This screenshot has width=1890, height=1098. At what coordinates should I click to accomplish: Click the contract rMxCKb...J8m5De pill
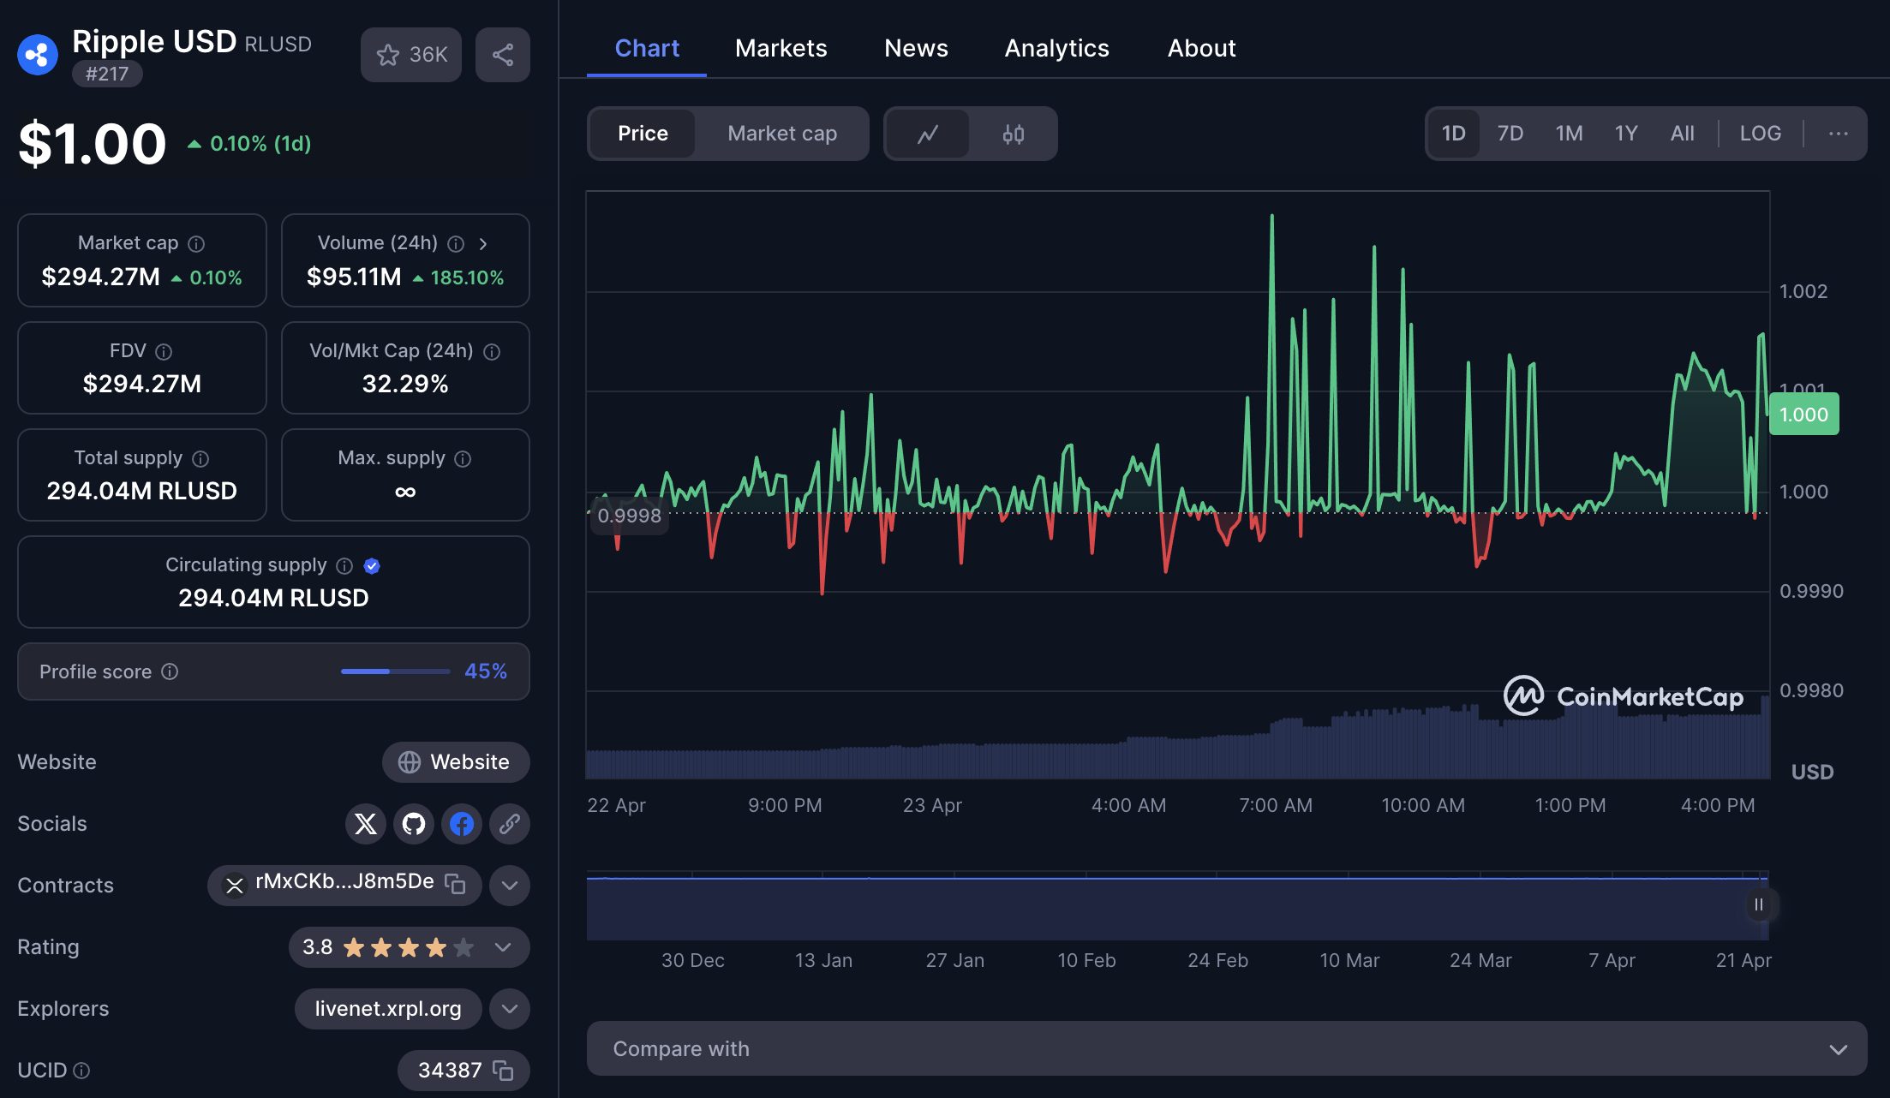[344, 886]
